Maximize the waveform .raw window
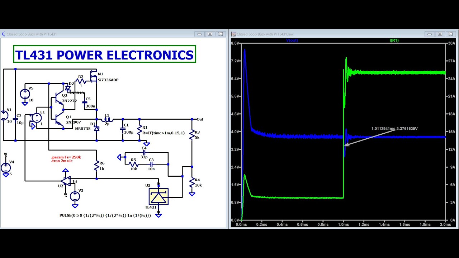Viewport: 459px width, 258px height. 440,34
